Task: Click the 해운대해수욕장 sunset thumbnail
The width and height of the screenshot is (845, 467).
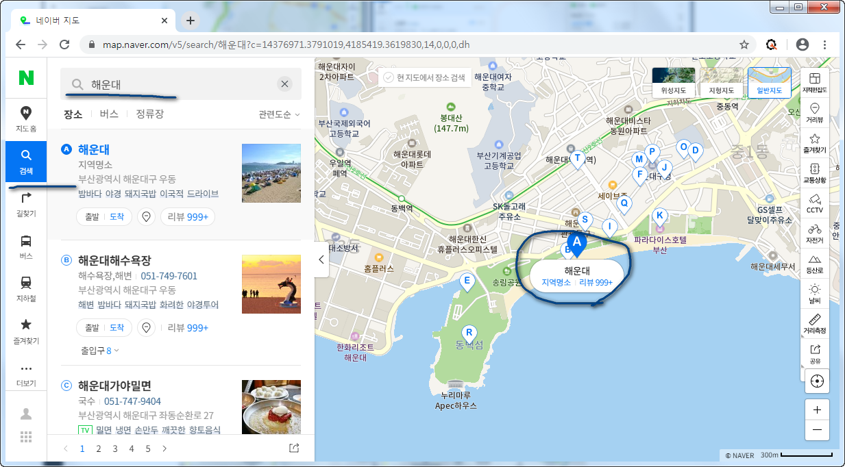Action: pos(271,284)
